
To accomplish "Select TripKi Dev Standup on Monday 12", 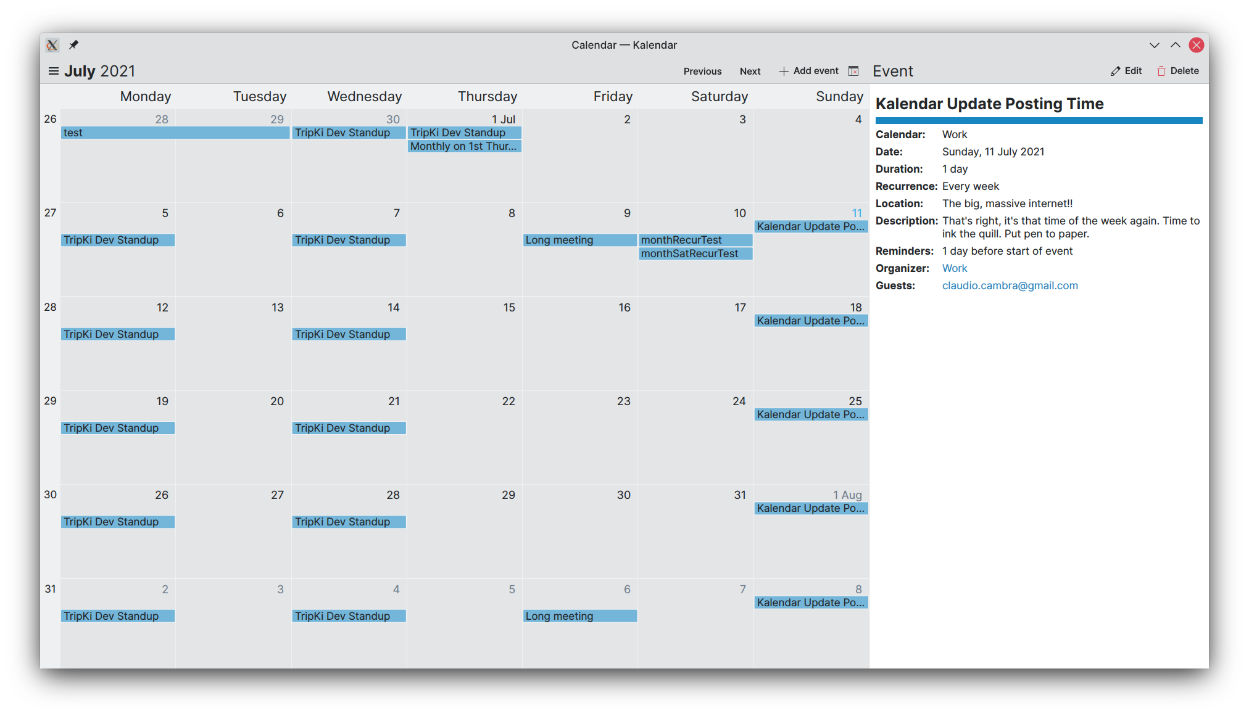I will (x=118, y=334).
